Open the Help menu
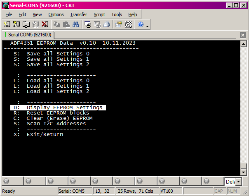Image resolution: width=249 pixels, height=196 pixels. pos(133,14)
